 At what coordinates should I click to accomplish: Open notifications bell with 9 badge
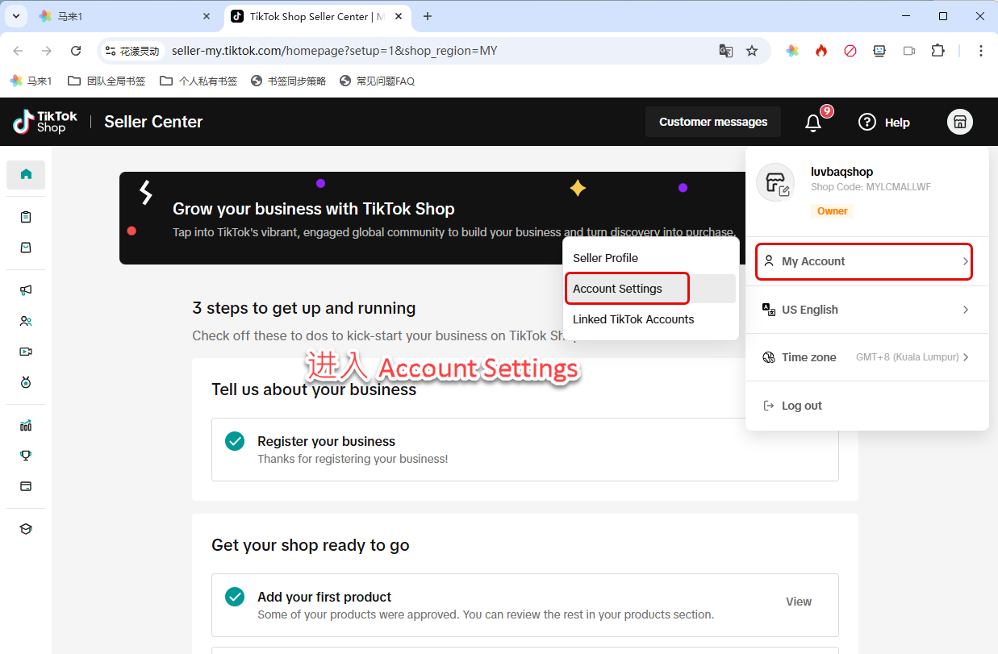pos(813,123)
